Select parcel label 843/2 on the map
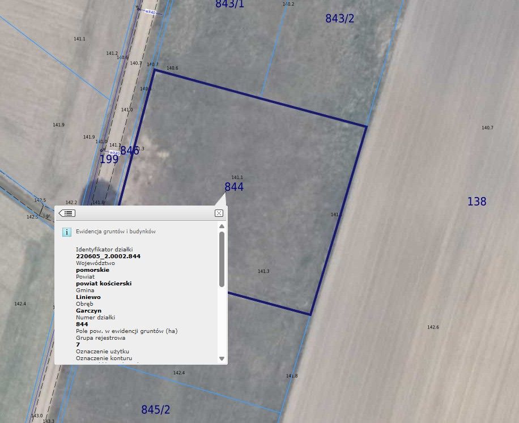Screen dimensions: 519x423 (x=339, y=19)
